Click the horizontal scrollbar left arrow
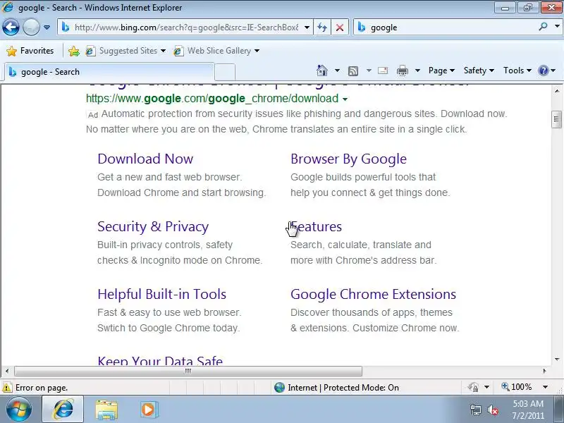Viewport: 564px width, 423px height. [x=7, y=371]
